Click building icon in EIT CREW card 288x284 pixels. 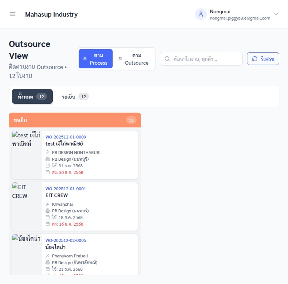point(48,211)
